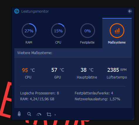139x125 pixels.
Task: Click the Advanced SystemCare logo icon
Action: [x=17, y=11]
